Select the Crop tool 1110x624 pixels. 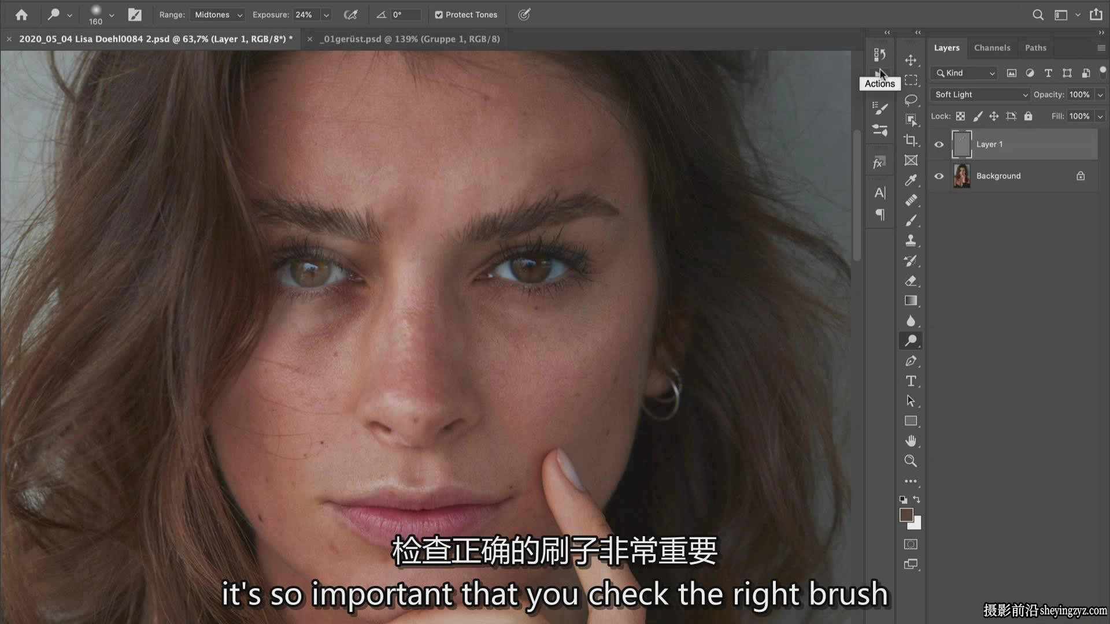911,140
